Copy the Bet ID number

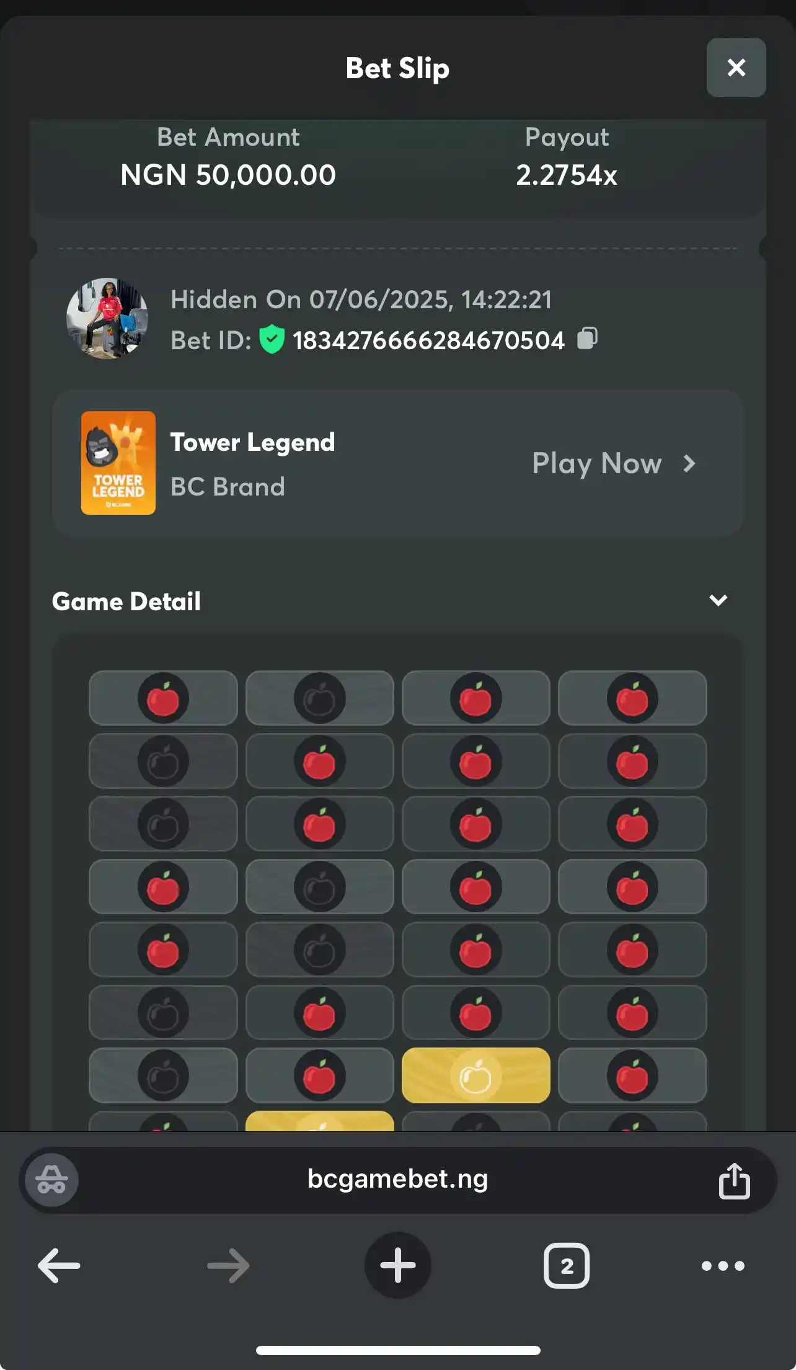click(x=587, y=339)
